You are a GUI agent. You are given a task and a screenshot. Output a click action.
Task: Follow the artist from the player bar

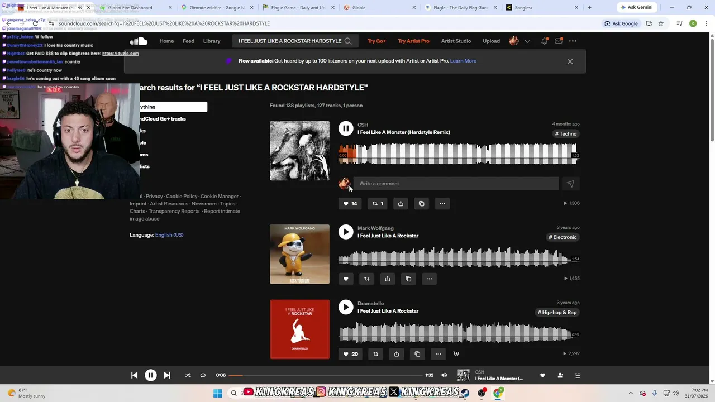pos(560,375)
